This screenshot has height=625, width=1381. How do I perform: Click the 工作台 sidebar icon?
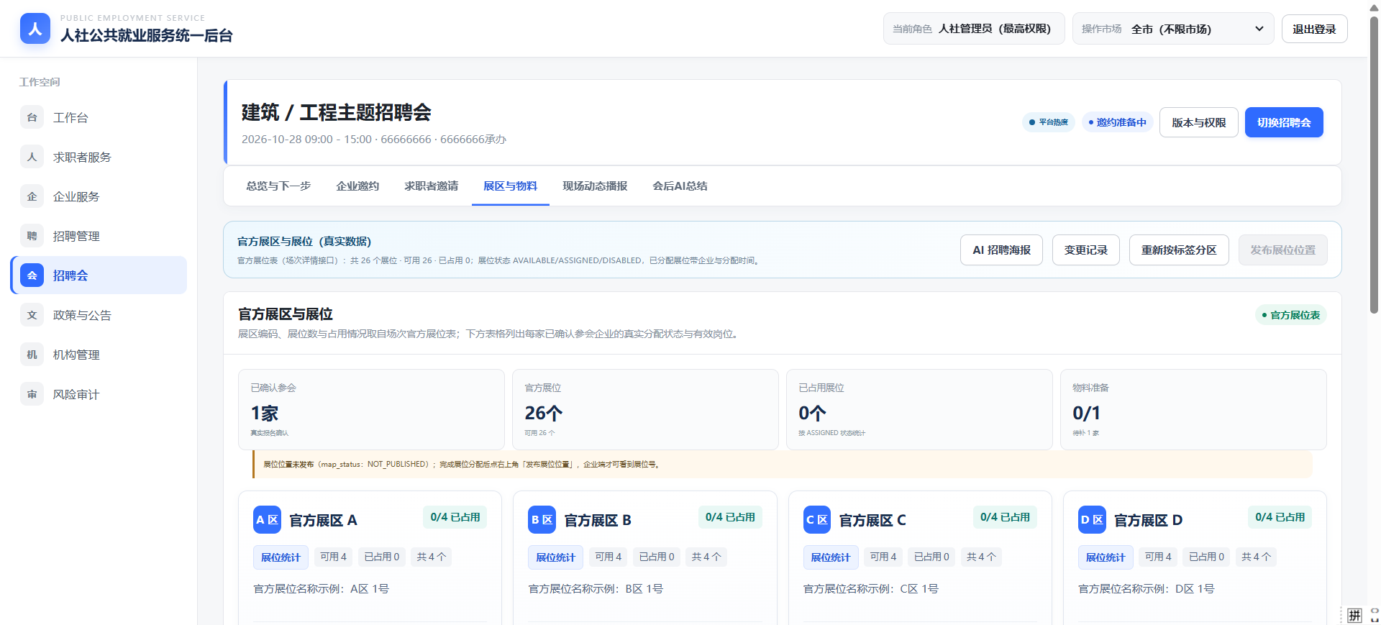(32, 117)
